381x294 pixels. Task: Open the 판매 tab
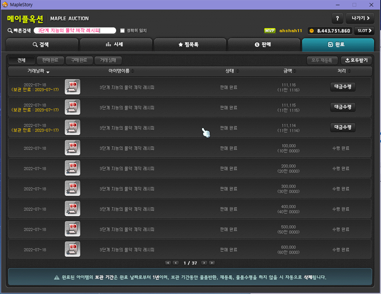click(x=264, y=45)
